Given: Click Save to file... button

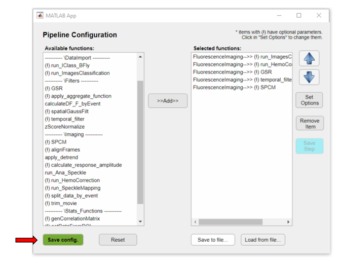Looking at the screenshot, I should pos(212,240).
